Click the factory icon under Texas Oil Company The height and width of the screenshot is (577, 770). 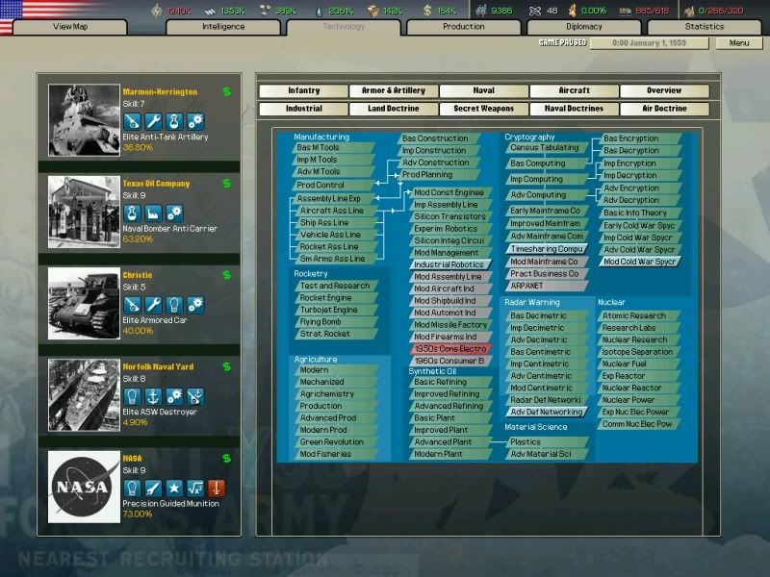[x=152, y=213]
